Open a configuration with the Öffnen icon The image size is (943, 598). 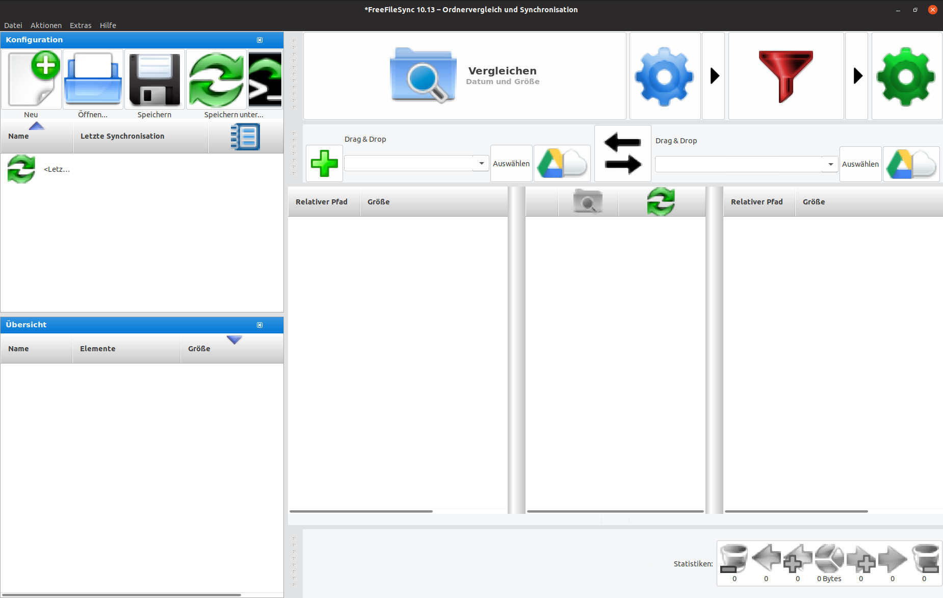(x=93, y=80)
